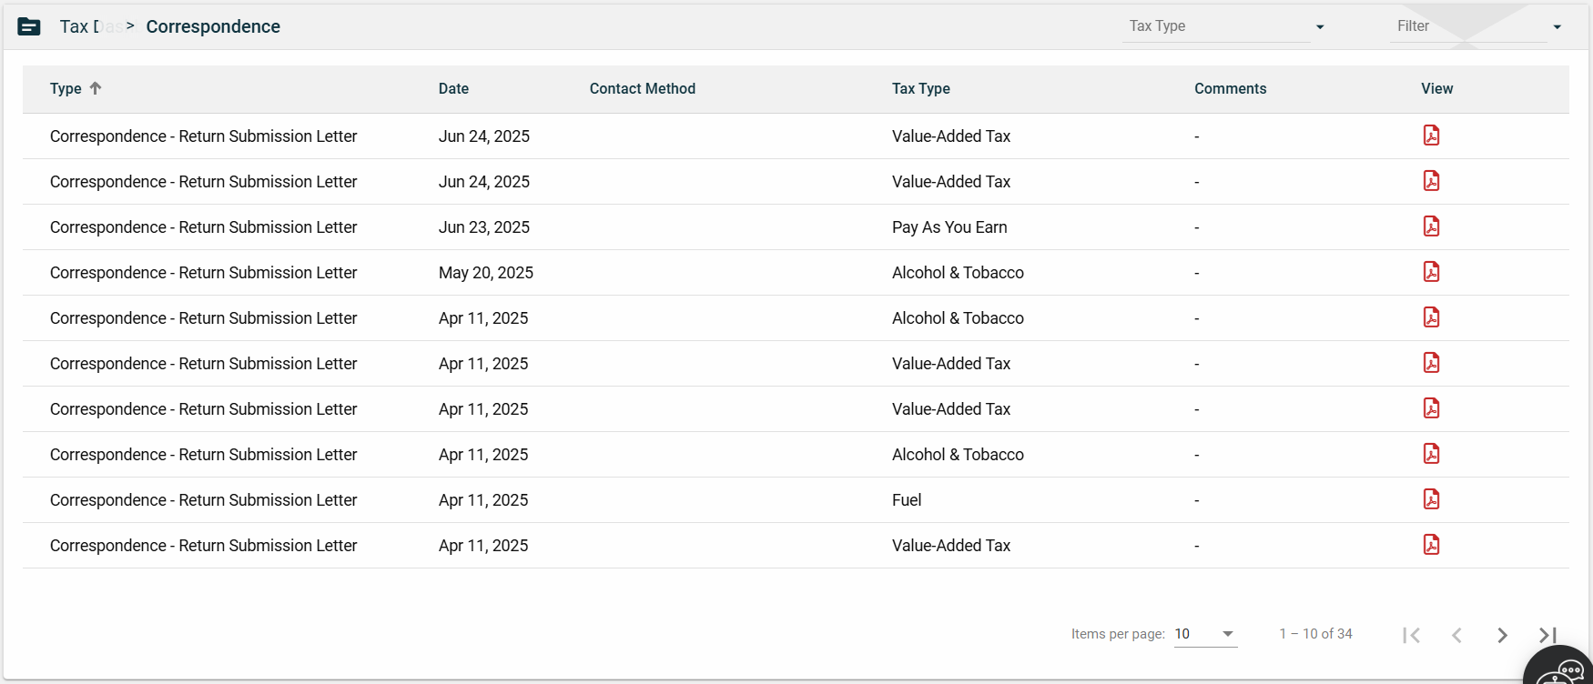Open PDF for first Jun 24 Value-Added Tax letter
Screen dimensions: 1593x684
1431,136
